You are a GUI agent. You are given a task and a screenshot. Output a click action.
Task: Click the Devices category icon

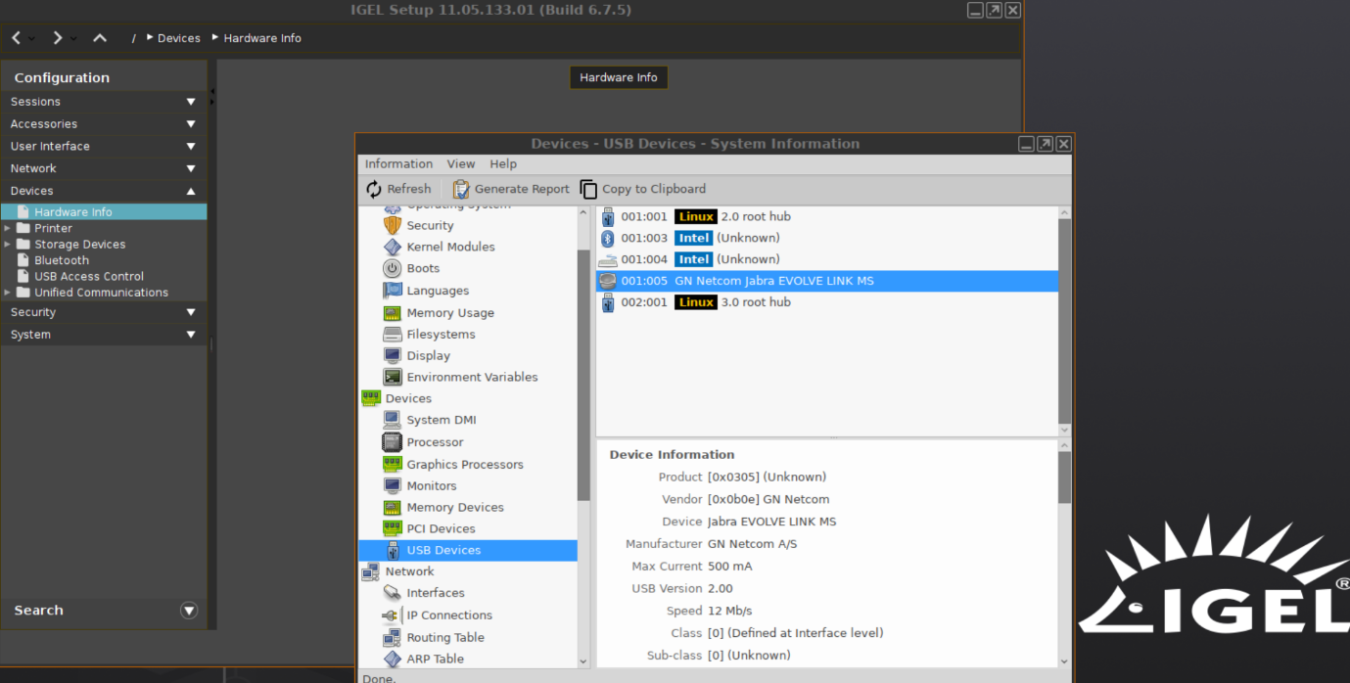371,398
